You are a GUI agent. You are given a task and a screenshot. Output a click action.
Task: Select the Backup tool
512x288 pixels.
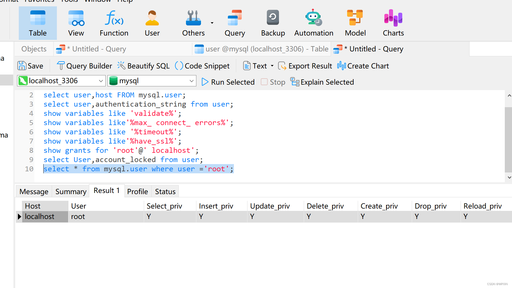[273, 23]
